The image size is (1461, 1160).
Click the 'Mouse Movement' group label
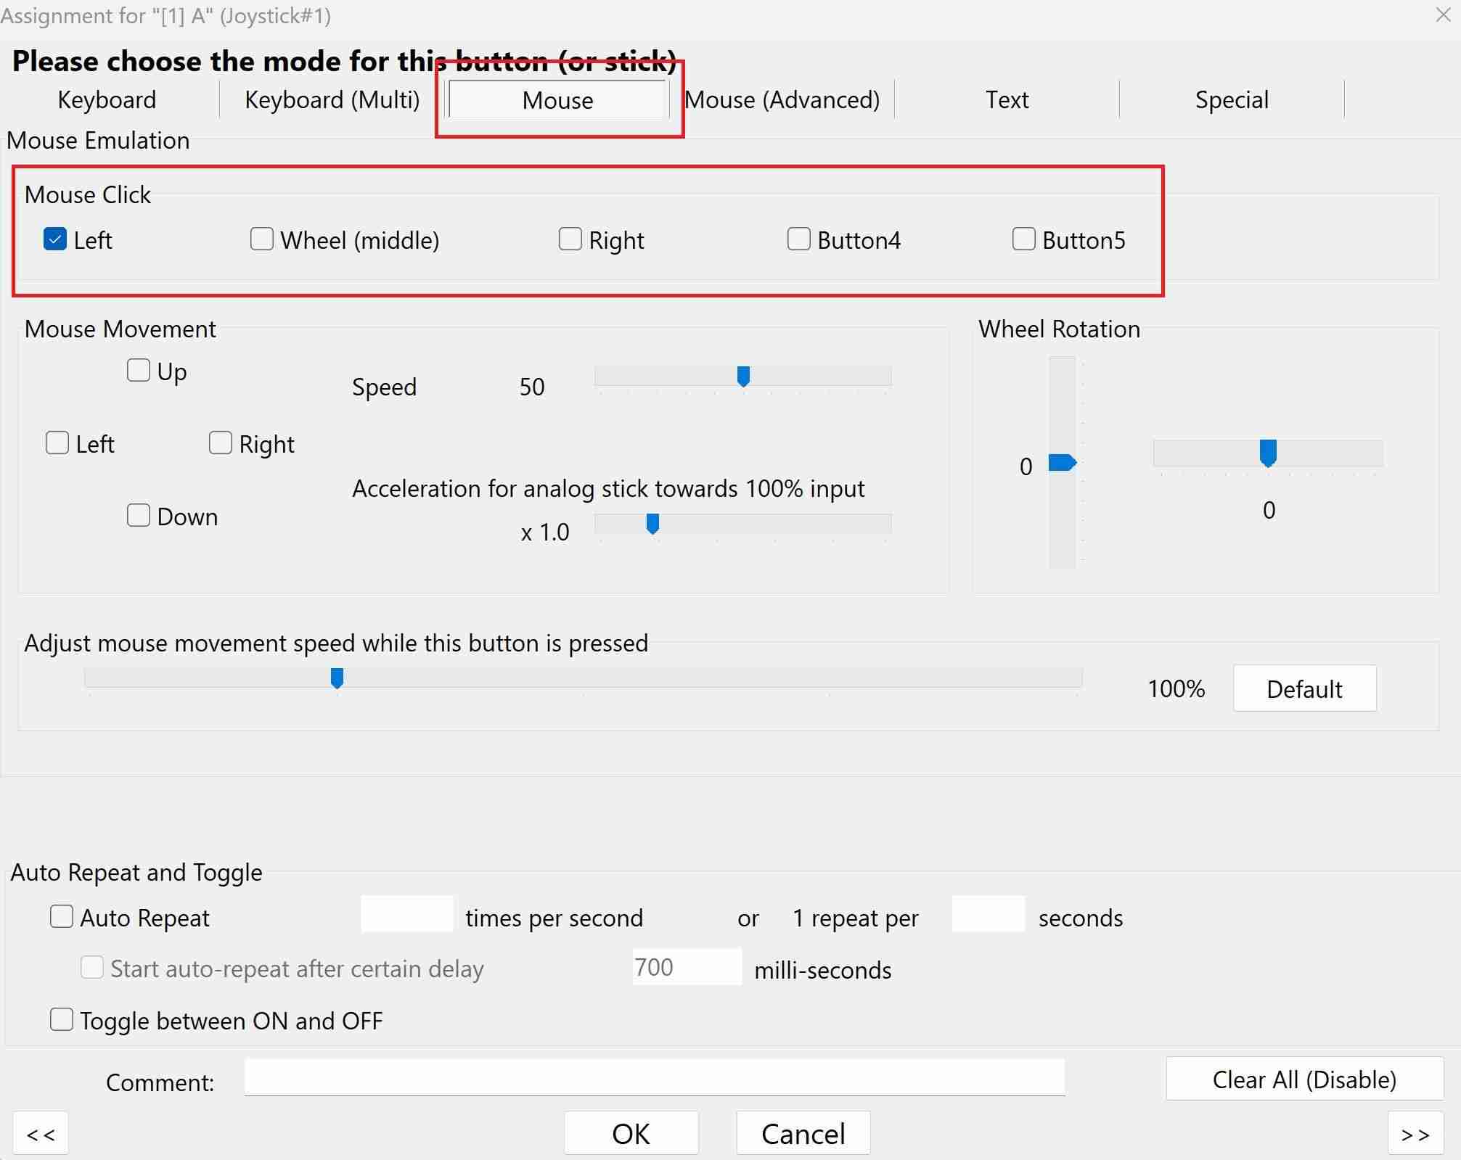click(120, 329)
